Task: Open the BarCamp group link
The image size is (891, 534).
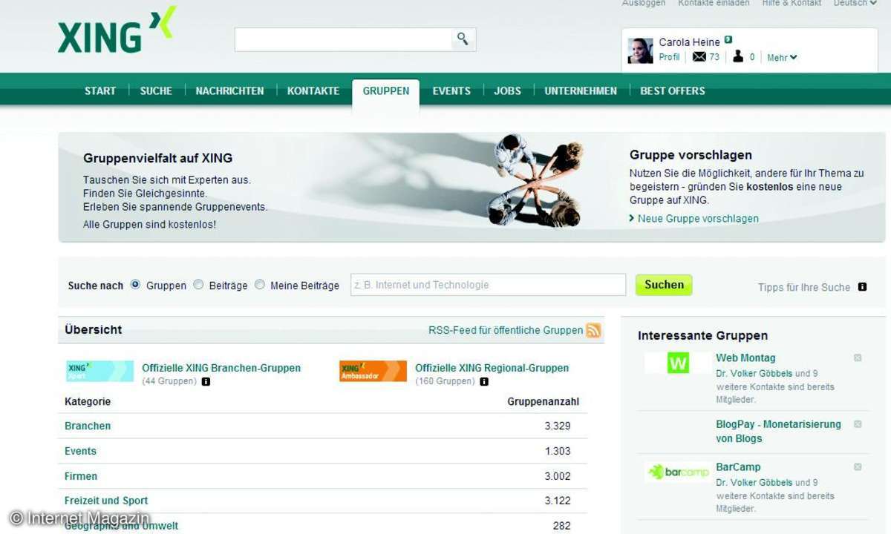Action: point(738,467)
